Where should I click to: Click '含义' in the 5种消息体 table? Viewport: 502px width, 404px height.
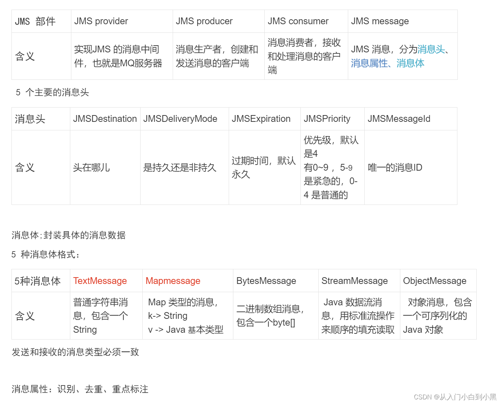pyautogui.click(x=25, y=316)
